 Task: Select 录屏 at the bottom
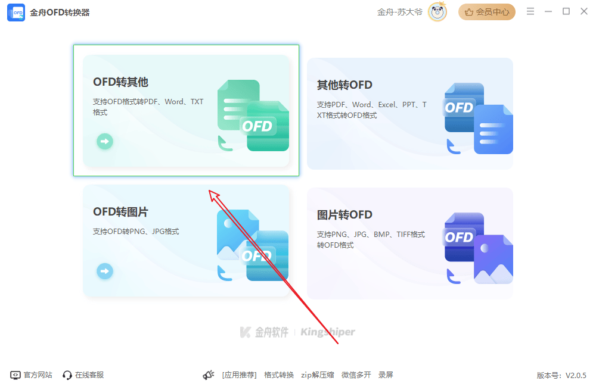coord(386,374)
